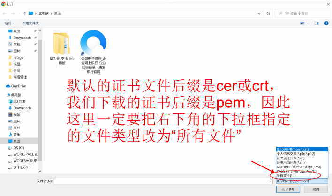Open the view mode dropdown arrow
This screenshot has width=332, height=196.
308,23
